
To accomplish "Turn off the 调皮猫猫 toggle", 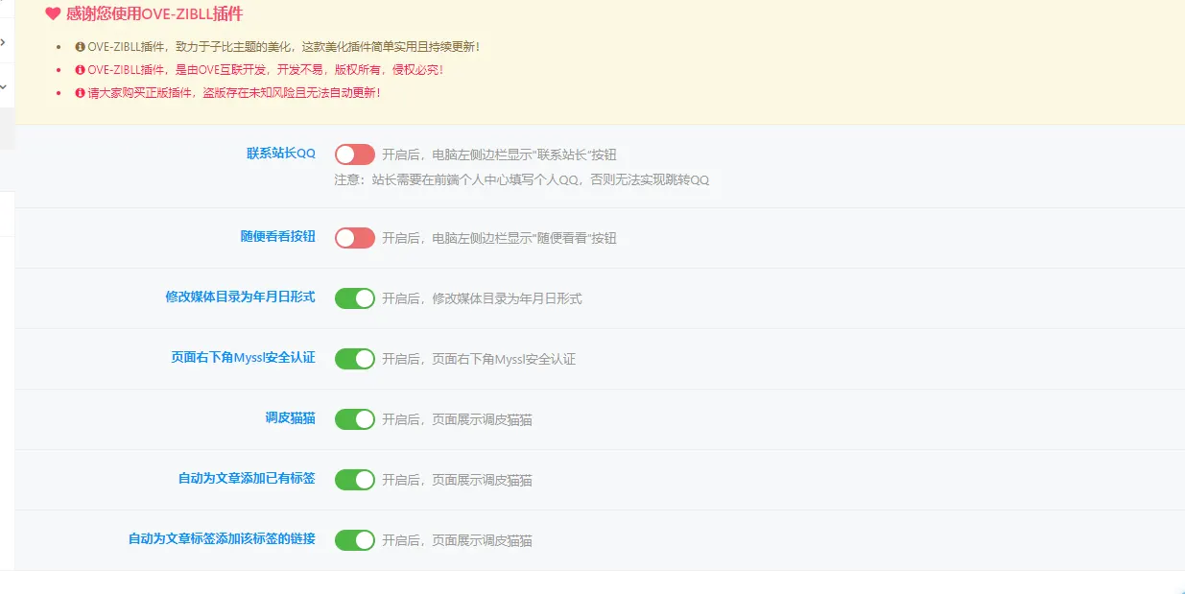I will click(354, 419).
